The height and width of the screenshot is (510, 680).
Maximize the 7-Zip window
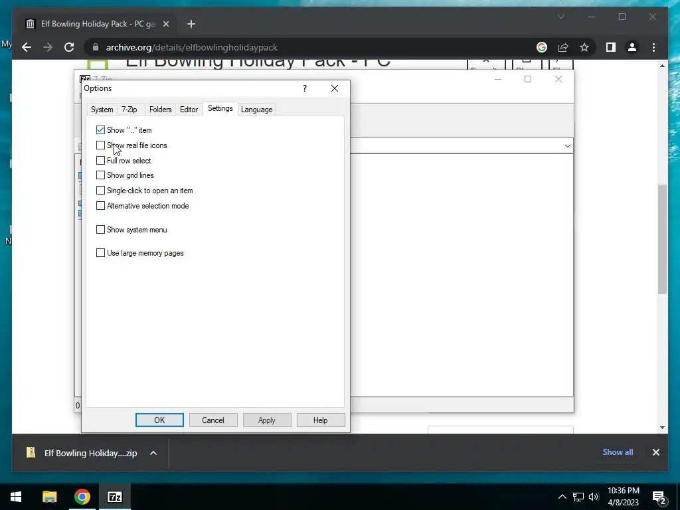528,79
